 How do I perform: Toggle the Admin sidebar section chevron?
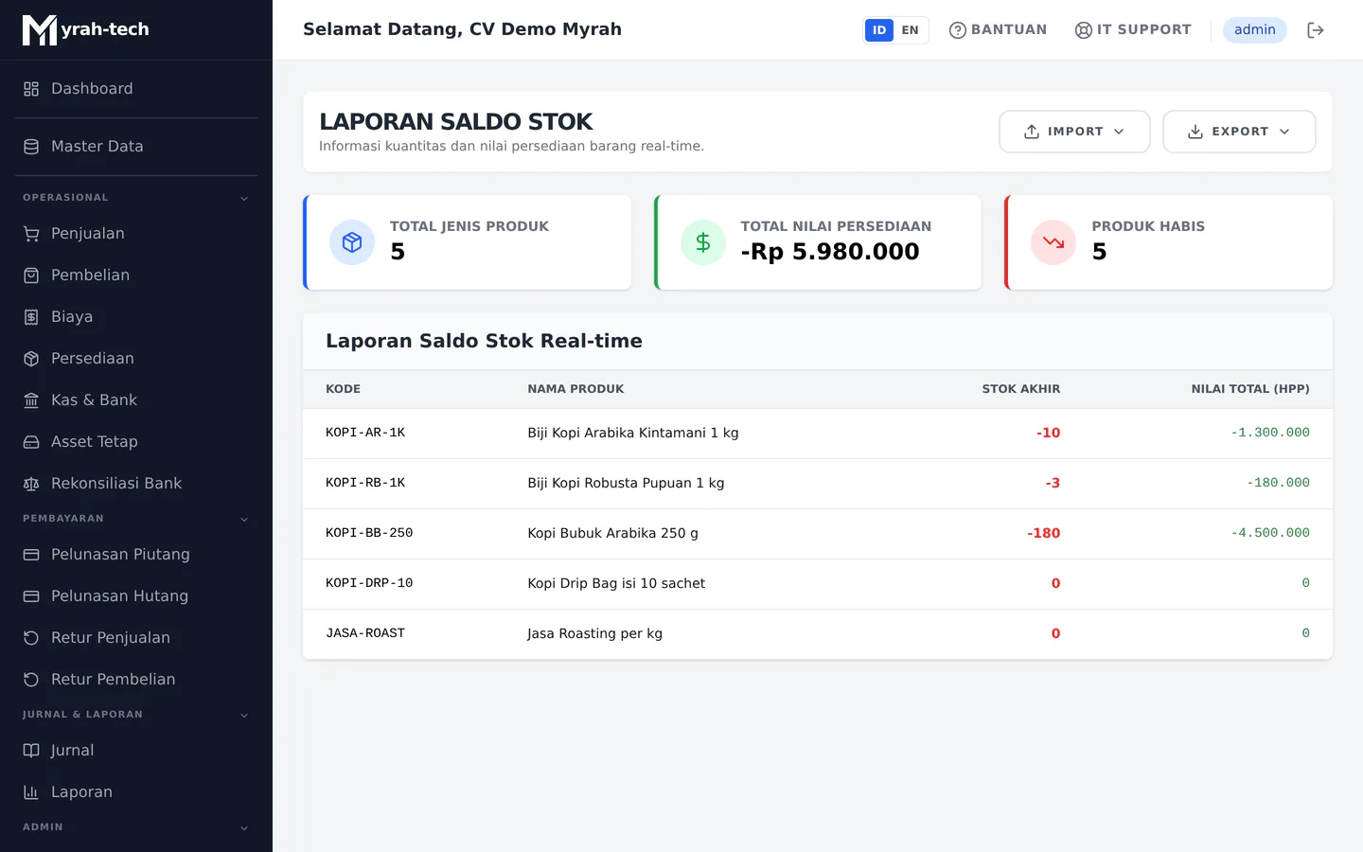(x=244, y=827)
